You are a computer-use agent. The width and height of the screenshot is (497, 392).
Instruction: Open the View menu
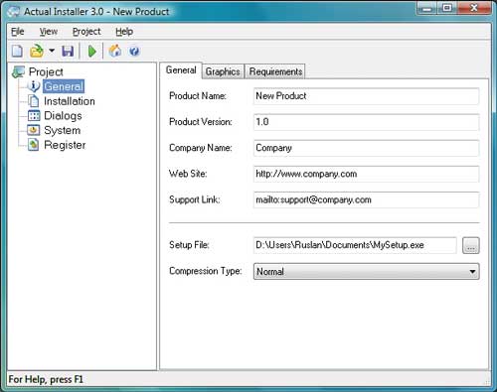coord(49,32)
